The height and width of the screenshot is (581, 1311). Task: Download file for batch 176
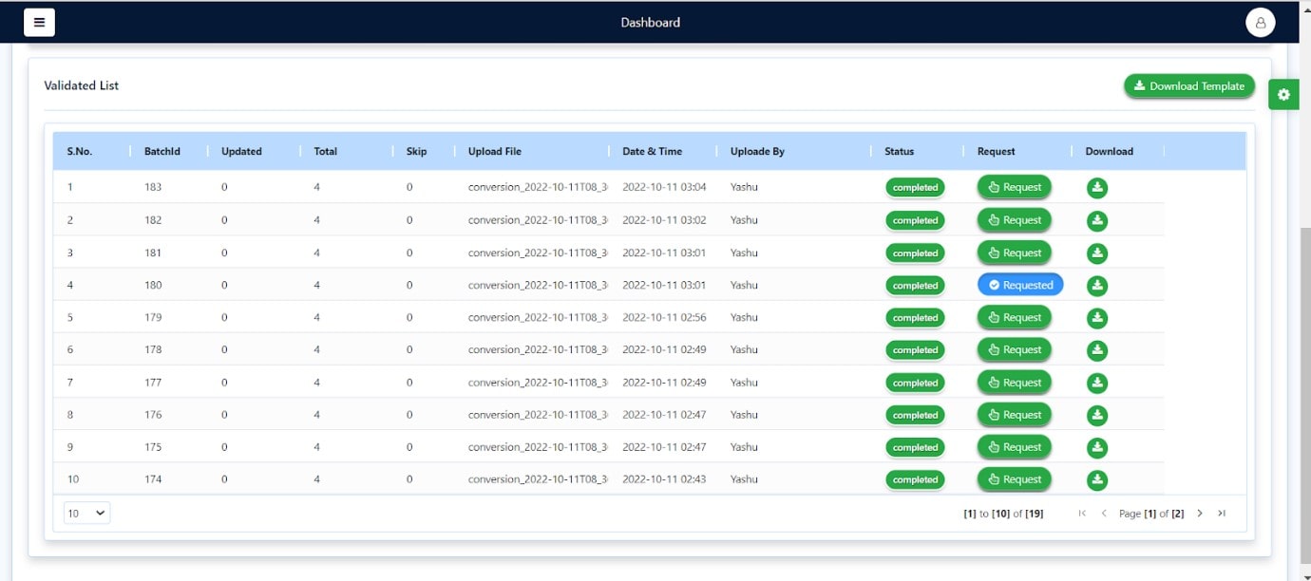pos(1097,415)
